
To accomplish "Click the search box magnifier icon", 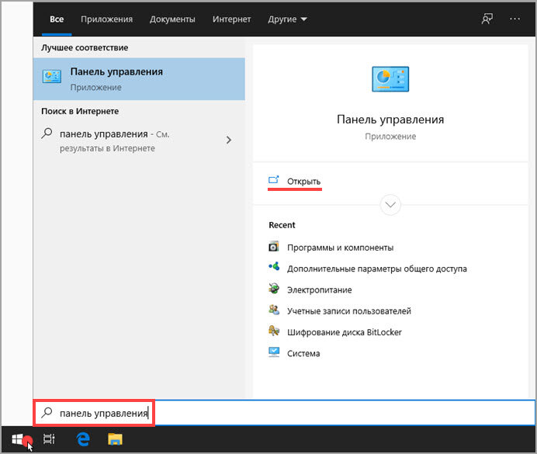I will (47, 413).
